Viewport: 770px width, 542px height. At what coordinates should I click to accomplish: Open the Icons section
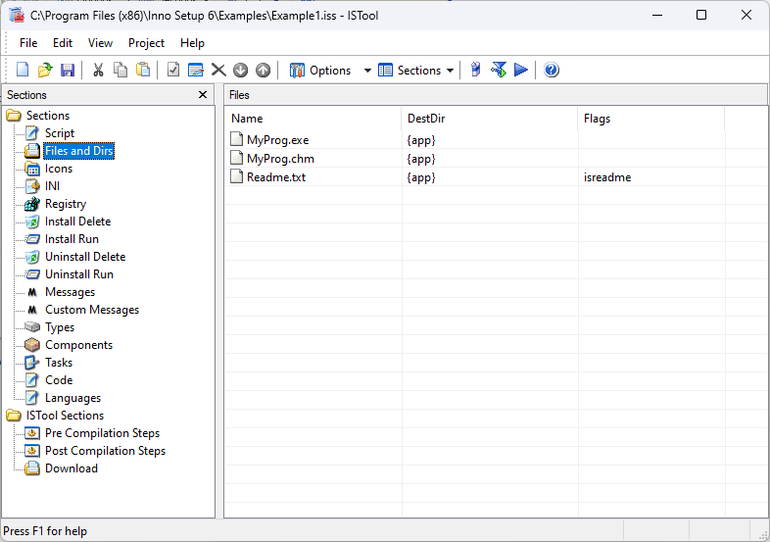59,169
